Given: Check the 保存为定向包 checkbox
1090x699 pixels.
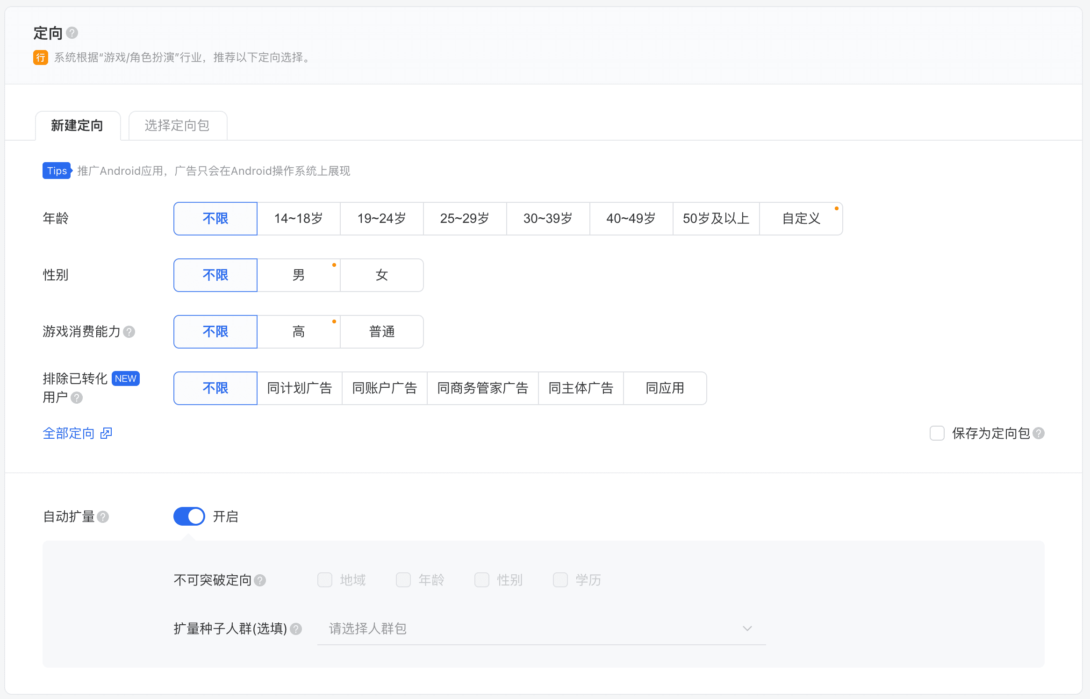Looking at the screenshot, I should click(937, 433).
